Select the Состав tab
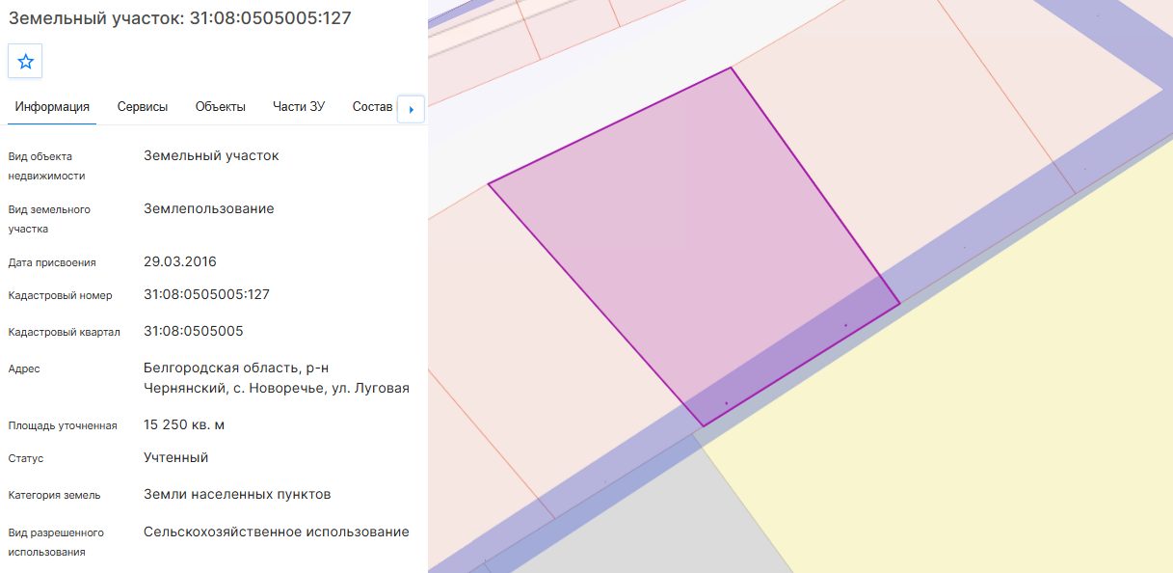The image size is (1173, 573). (x=373, y=107)
